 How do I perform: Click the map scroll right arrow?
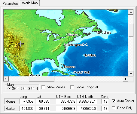pyautogui.click(x=126, y=79)
